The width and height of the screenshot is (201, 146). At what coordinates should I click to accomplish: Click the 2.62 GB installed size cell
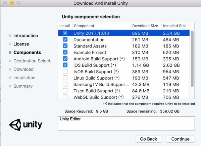tap(171, 65)
